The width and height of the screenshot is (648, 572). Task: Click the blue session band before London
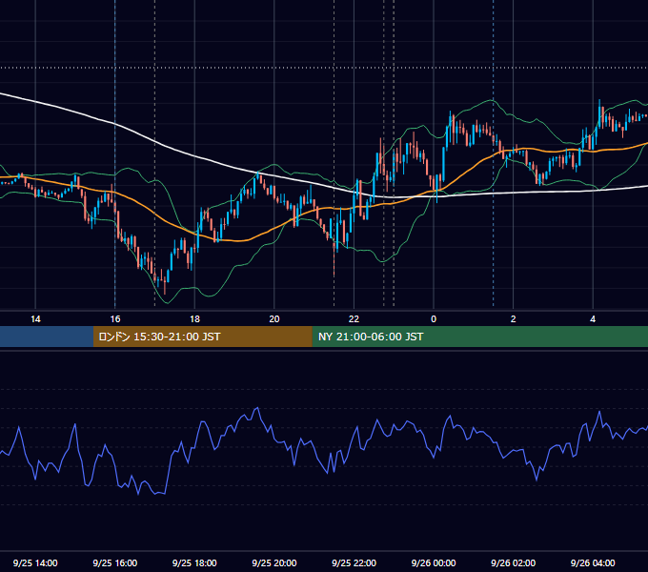coord(47,337)
